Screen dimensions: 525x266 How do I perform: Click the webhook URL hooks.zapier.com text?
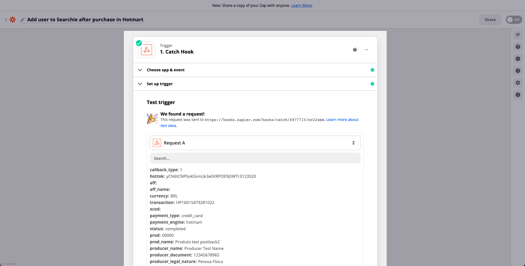pyautogui.click(x=264, y=120)
